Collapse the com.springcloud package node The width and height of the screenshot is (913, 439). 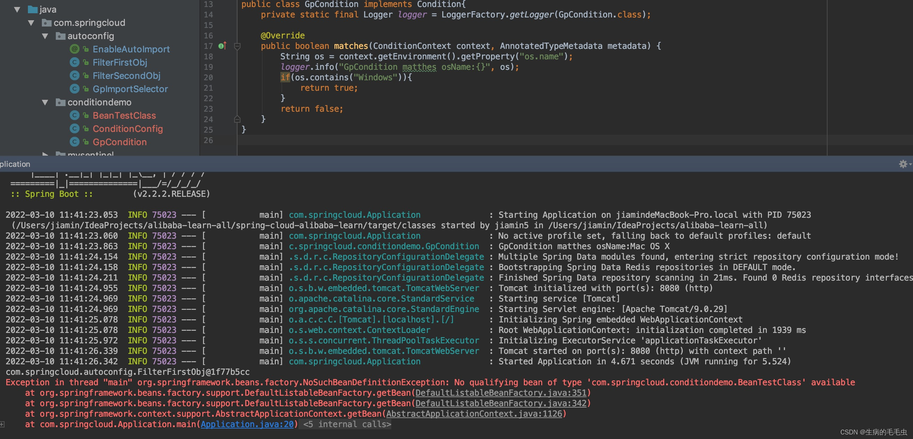click(31, 23)
